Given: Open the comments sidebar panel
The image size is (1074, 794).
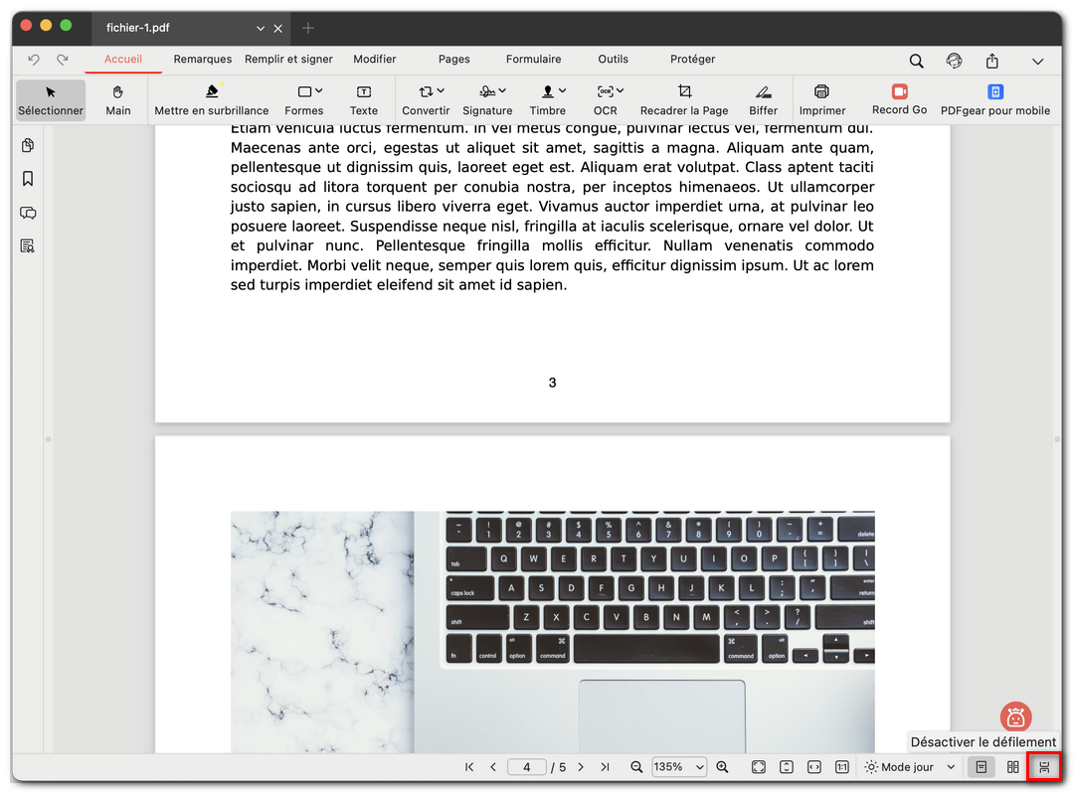Looking at the screenshot, I should tap(28, 213).
